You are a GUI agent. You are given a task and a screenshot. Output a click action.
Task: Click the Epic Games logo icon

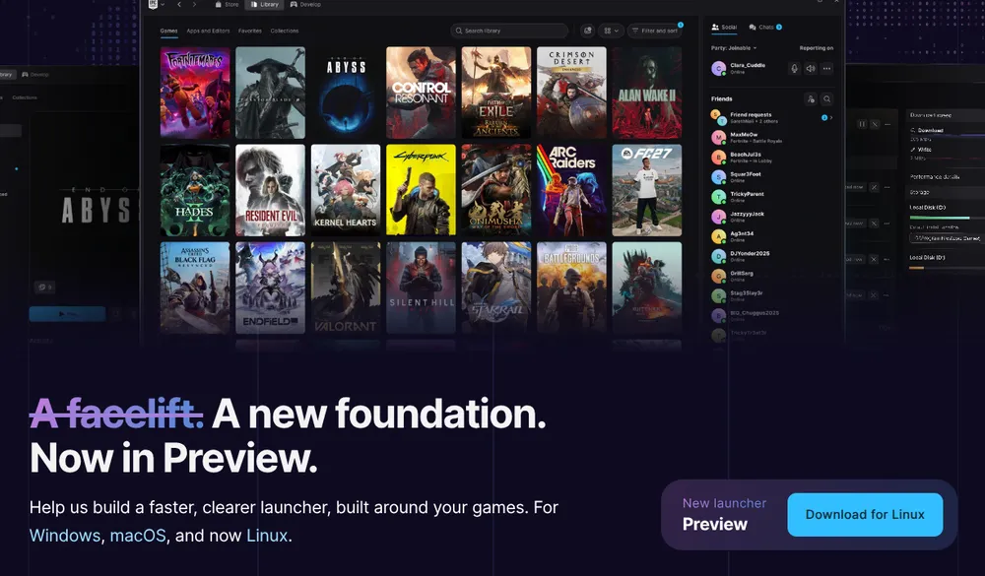pos(153,4)
